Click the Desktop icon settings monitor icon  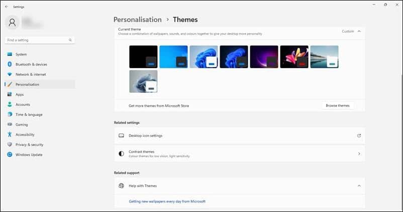121,136
